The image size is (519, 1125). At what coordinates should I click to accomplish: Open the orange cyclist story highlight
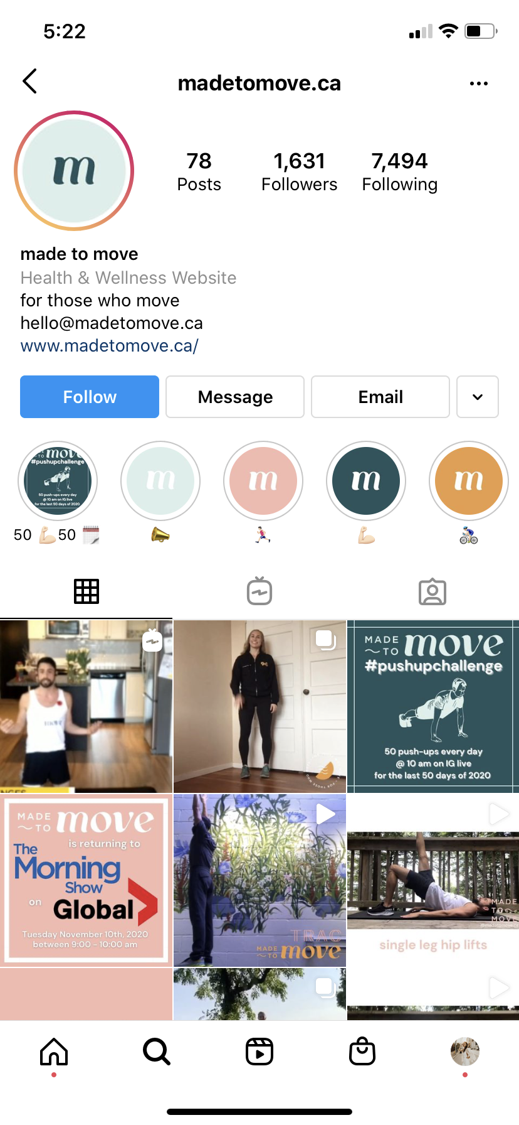[x=469, y=481]
